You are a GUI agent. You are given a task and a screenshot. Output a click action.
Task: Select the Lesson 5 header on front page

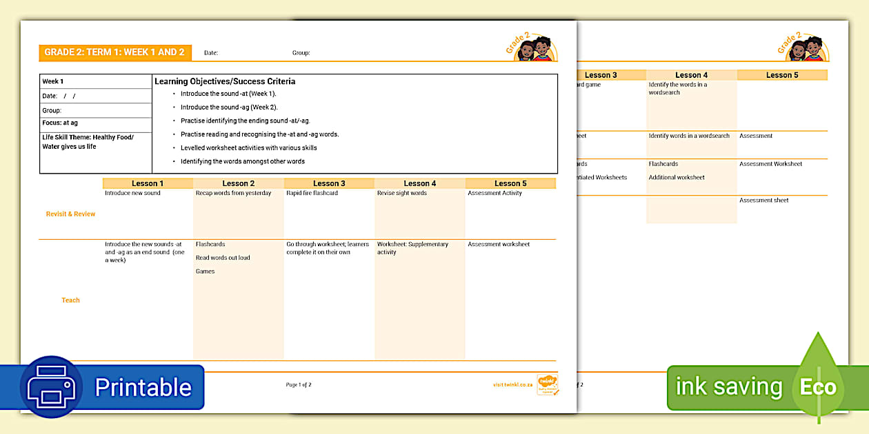tap(510, 183)
